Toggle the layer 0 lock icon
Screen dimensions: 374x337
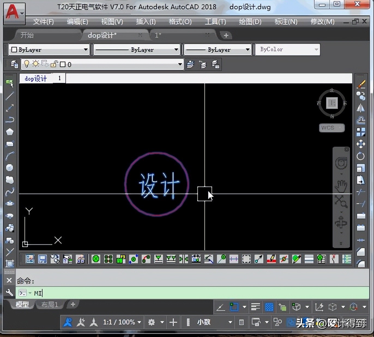(54, 64)
